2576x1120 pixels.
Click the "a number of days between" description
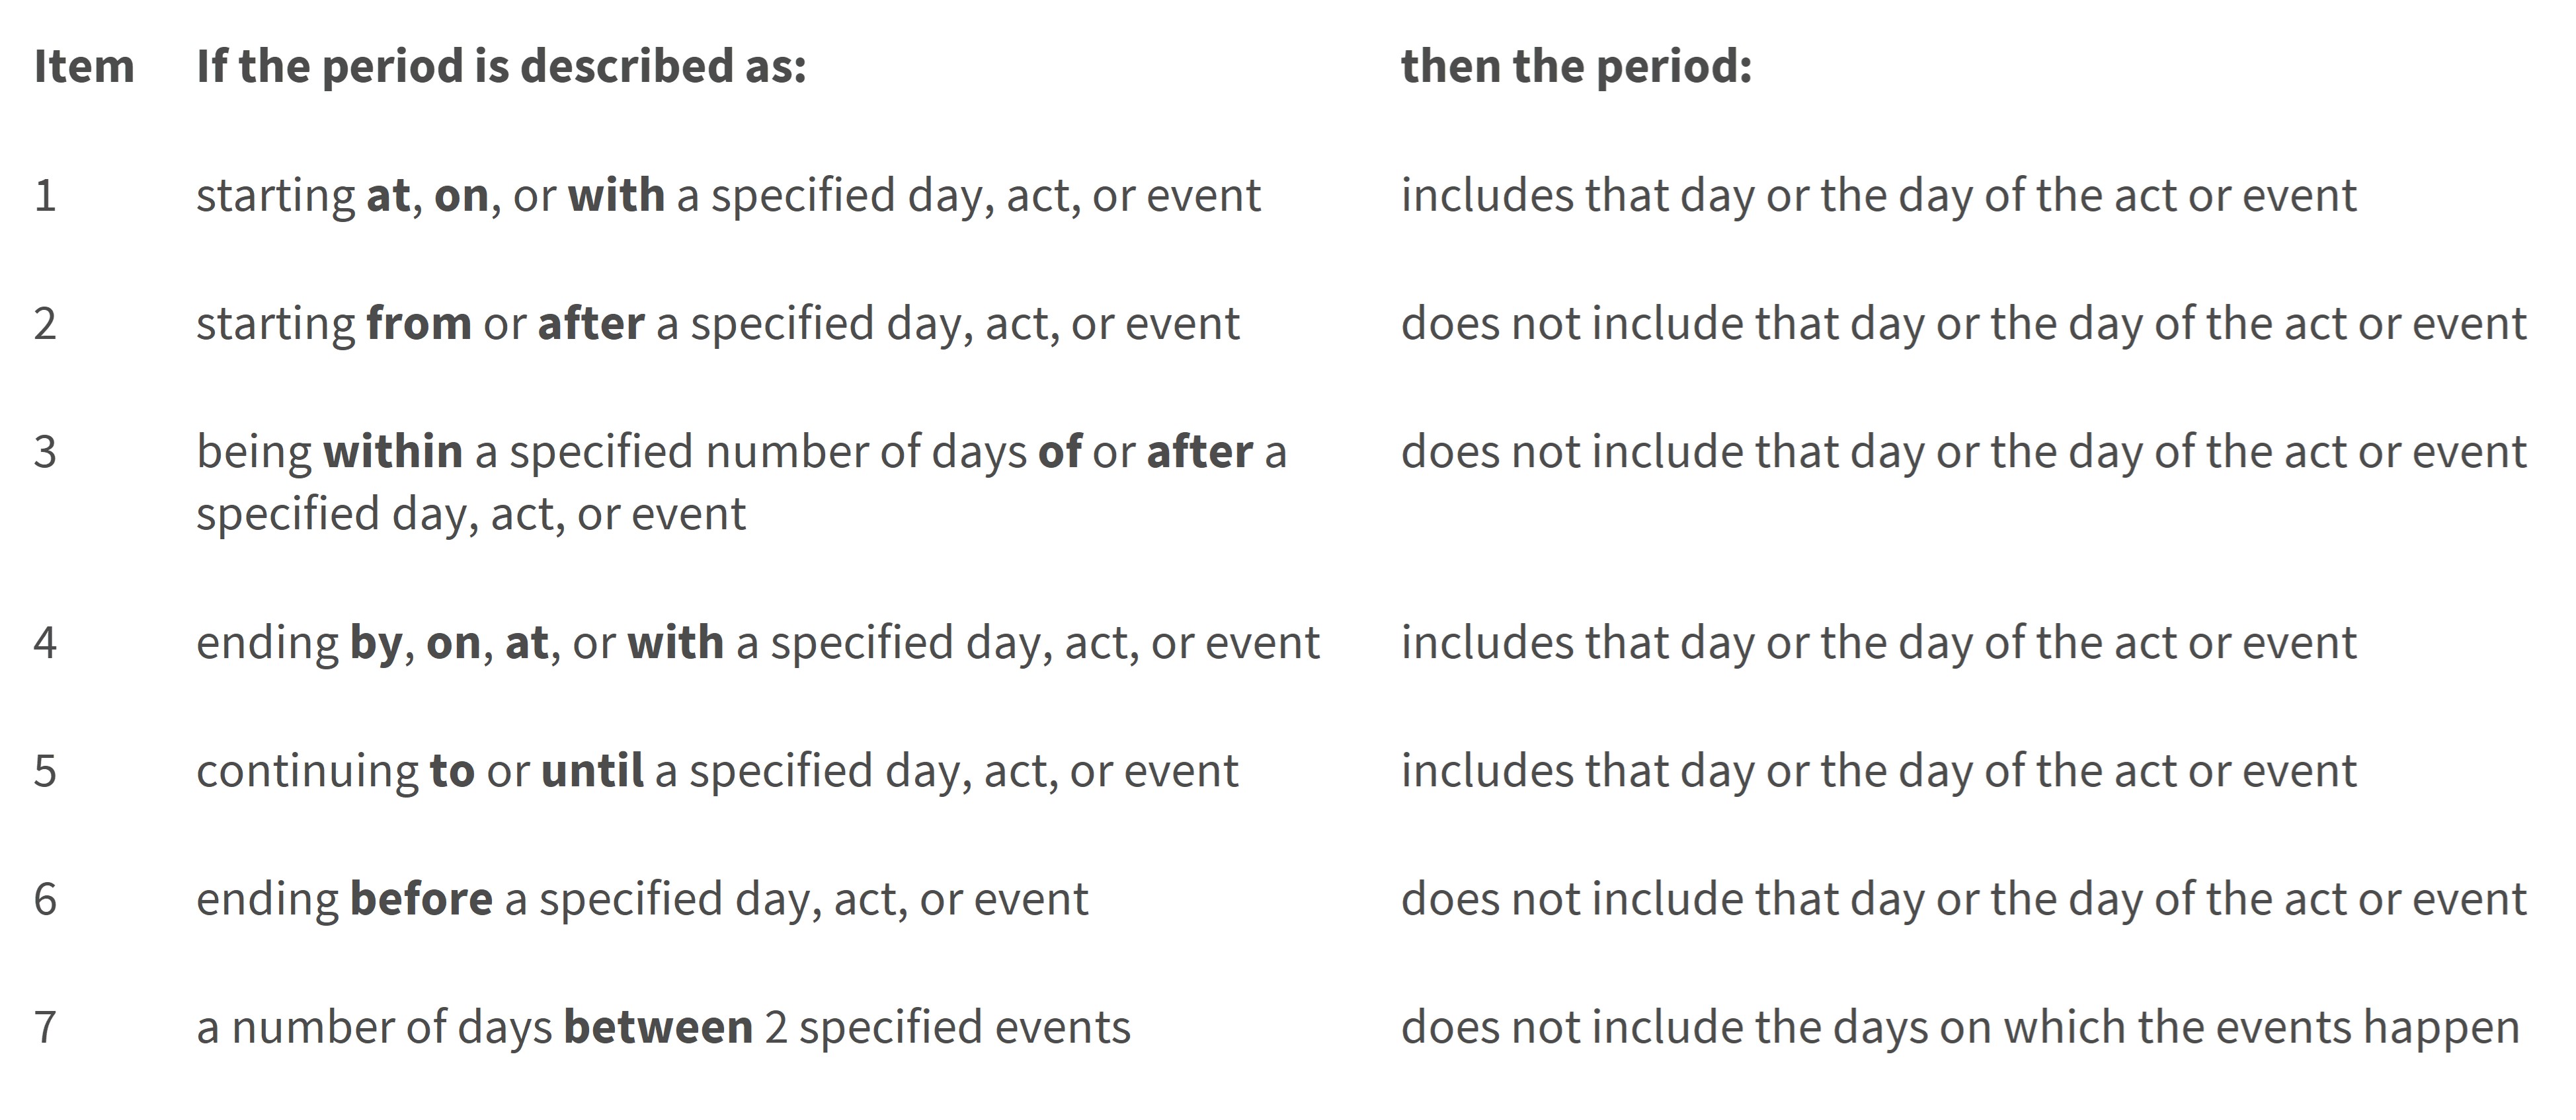click(663, 1028)
